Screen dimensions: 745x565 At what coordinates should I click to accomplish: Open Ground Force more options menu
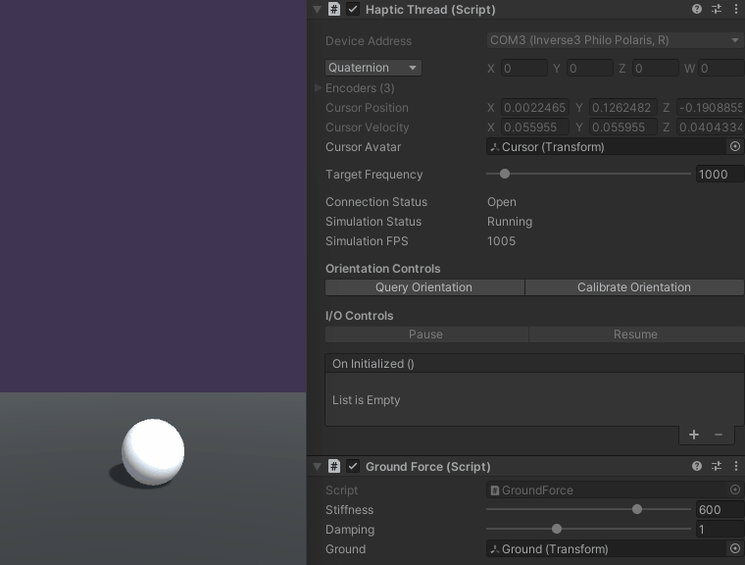pos(735,466)
